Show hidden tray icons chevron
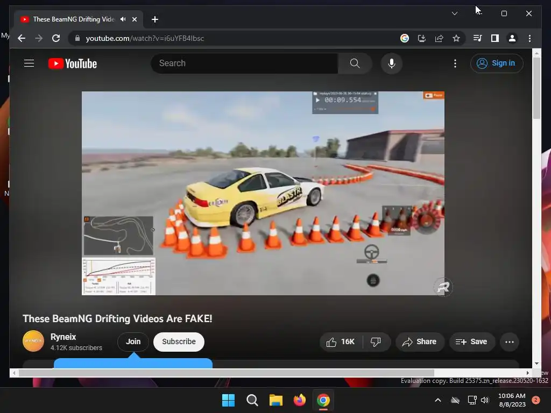 [438, 400]
